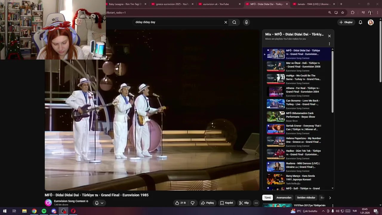Open Eurovision Song Contest channel avatar
Viewport: 382px width, 215px height.
click(48, 203)
